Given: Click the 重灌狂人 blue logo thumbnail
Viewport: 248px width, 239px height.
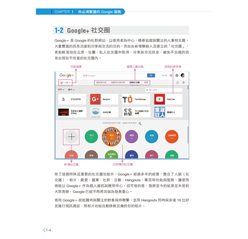Looking at the screenshot, I should coord(160,112).
